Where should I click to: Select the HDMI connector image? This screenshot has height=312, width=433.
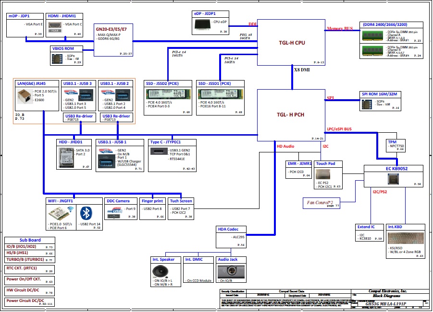click(56, 27)
